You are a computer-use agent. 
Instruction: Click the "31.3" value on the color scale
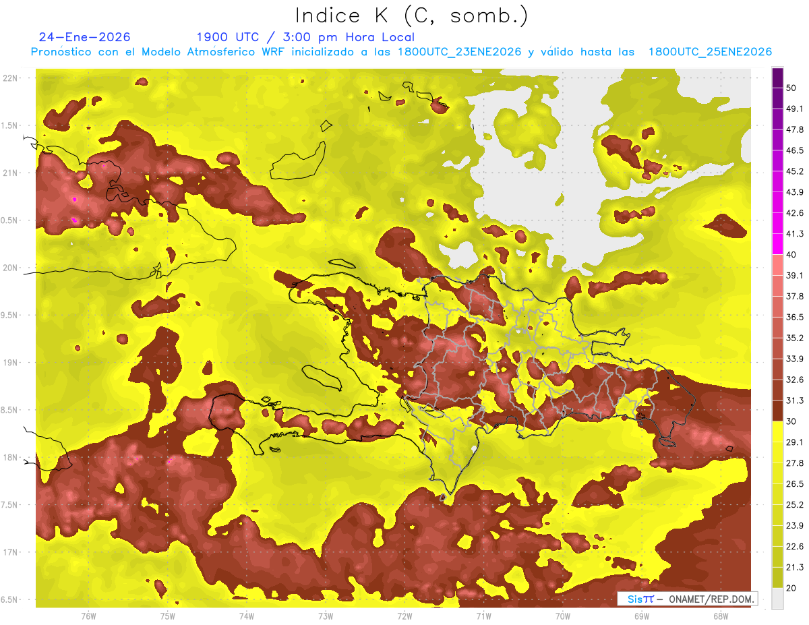click(x=795, y=400)
